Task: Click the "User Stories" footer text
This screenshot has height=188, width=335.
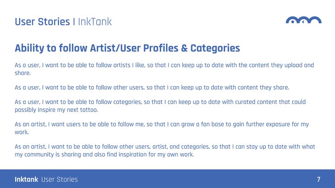Action: (x=59, y=180)
